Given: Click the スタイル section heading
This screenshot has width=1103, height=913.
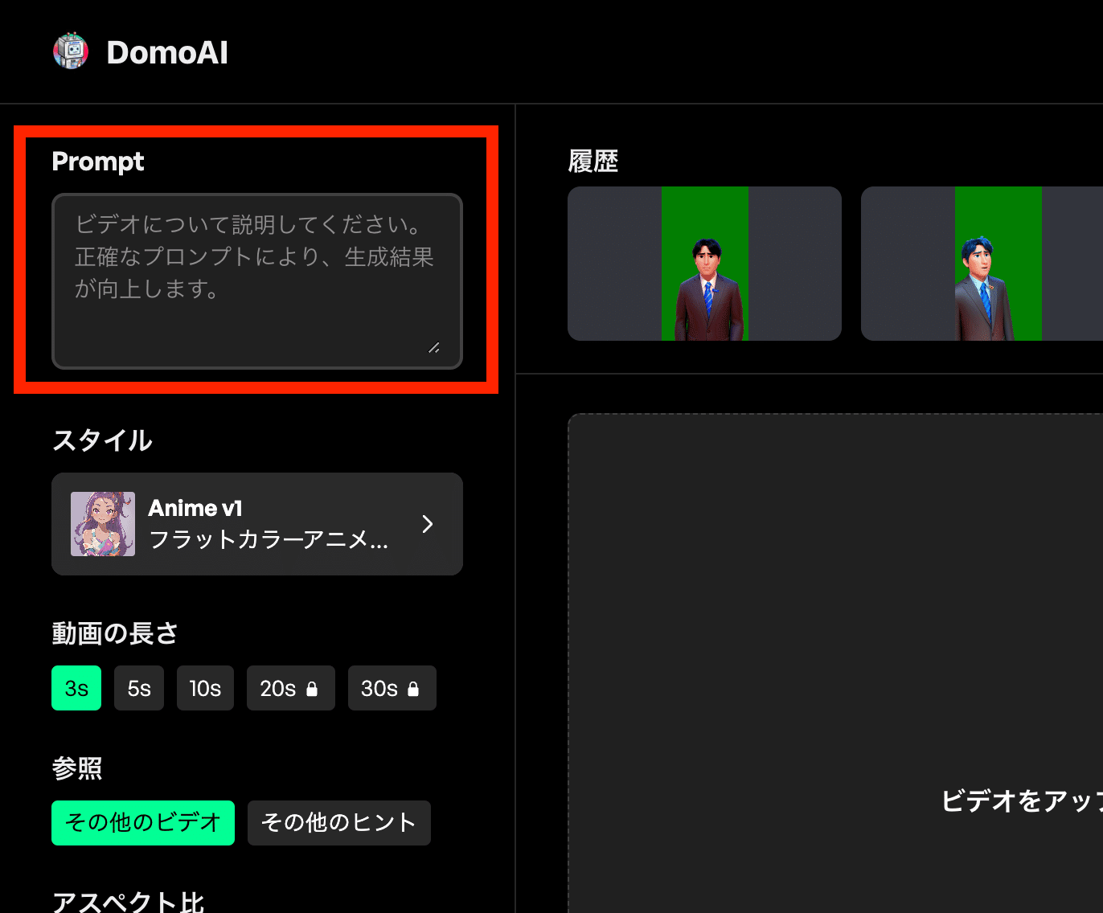Looking at the screenshot, I should (102, 440).
